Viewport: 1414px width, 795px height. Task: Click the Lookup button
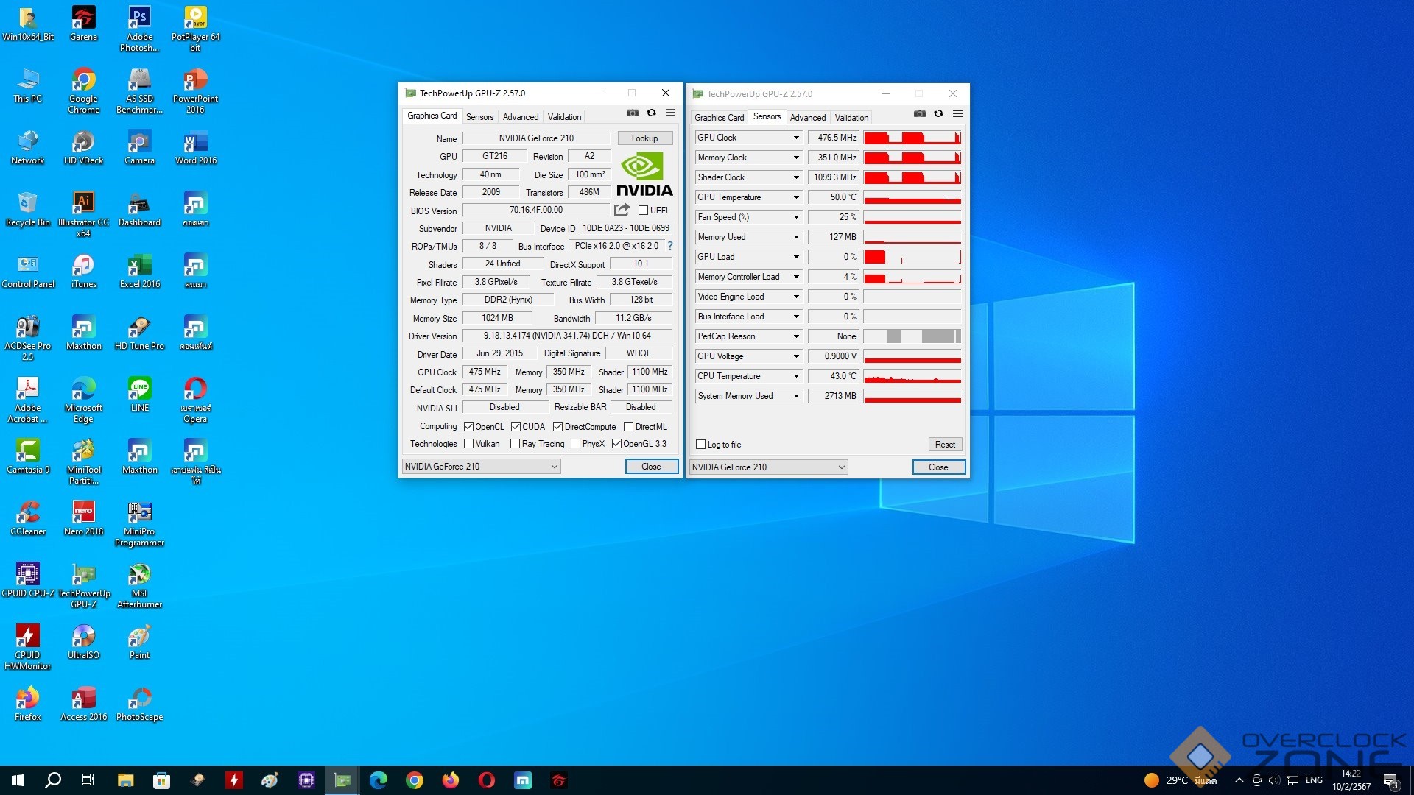coord(644,138)
